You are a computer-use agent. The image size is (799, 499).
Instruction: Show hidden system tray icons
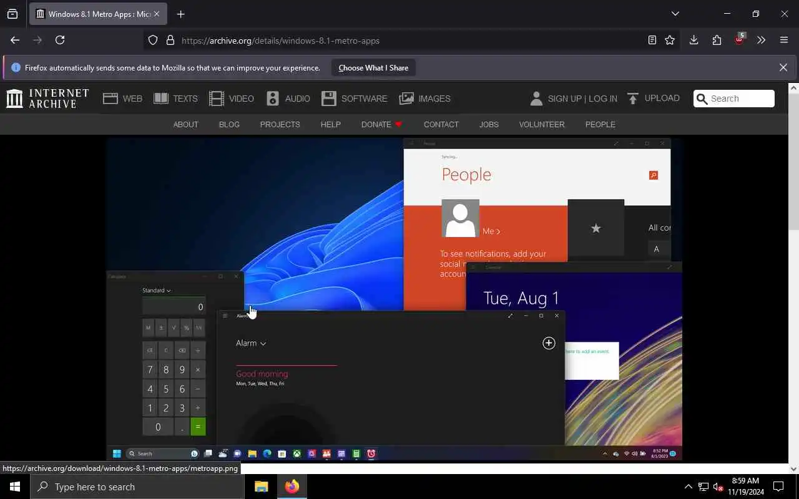tap(688, 487)
